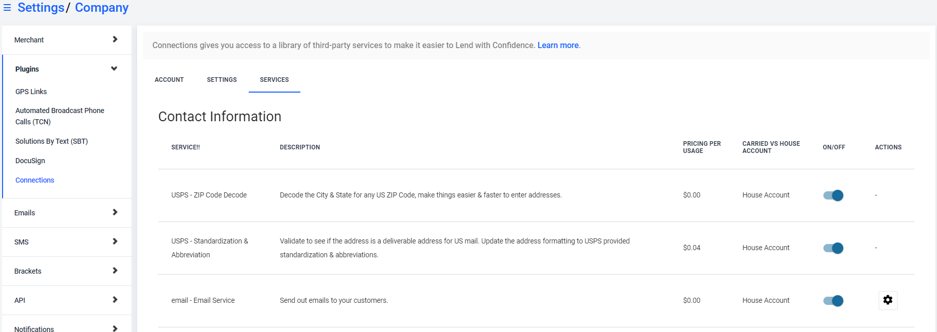Open Solutions By Text (SBT)
The width and height of the screenshot is (937, 332).
coord(52,141)
